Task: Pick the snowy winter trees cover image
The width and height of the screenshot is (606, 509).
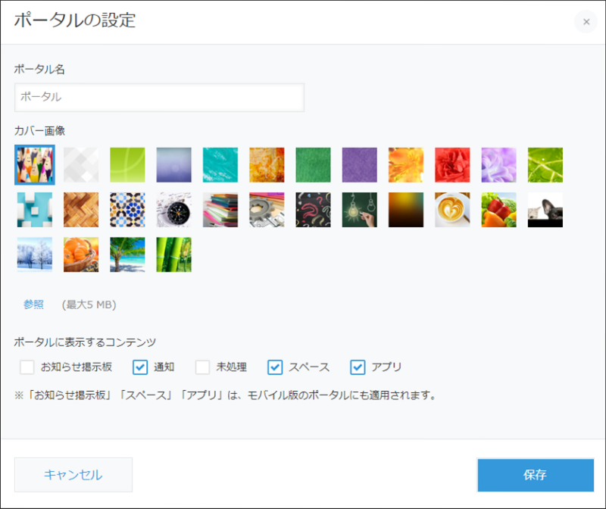Action: point(35,254)
